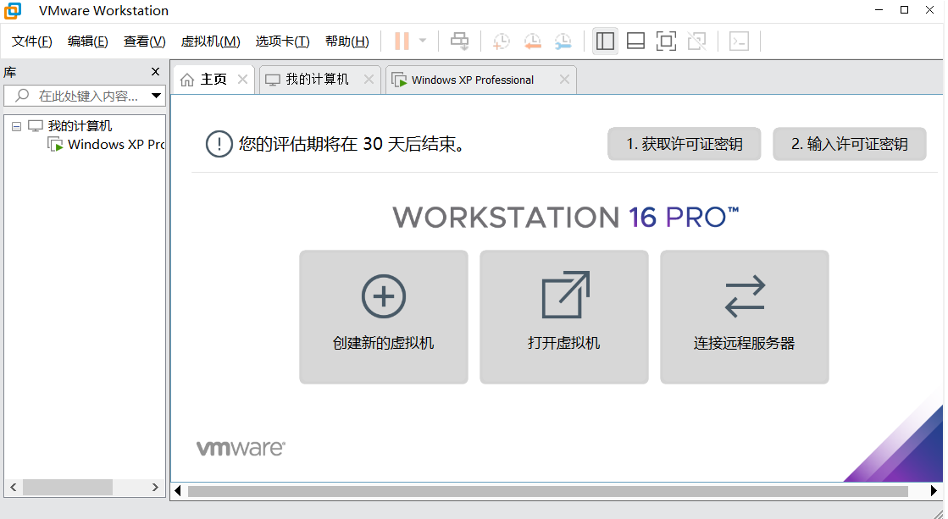The width and height of the screenshot is (948, 519).
Task: Open the 虚拟机(M) menu
Action: click(x=210, y=41)
